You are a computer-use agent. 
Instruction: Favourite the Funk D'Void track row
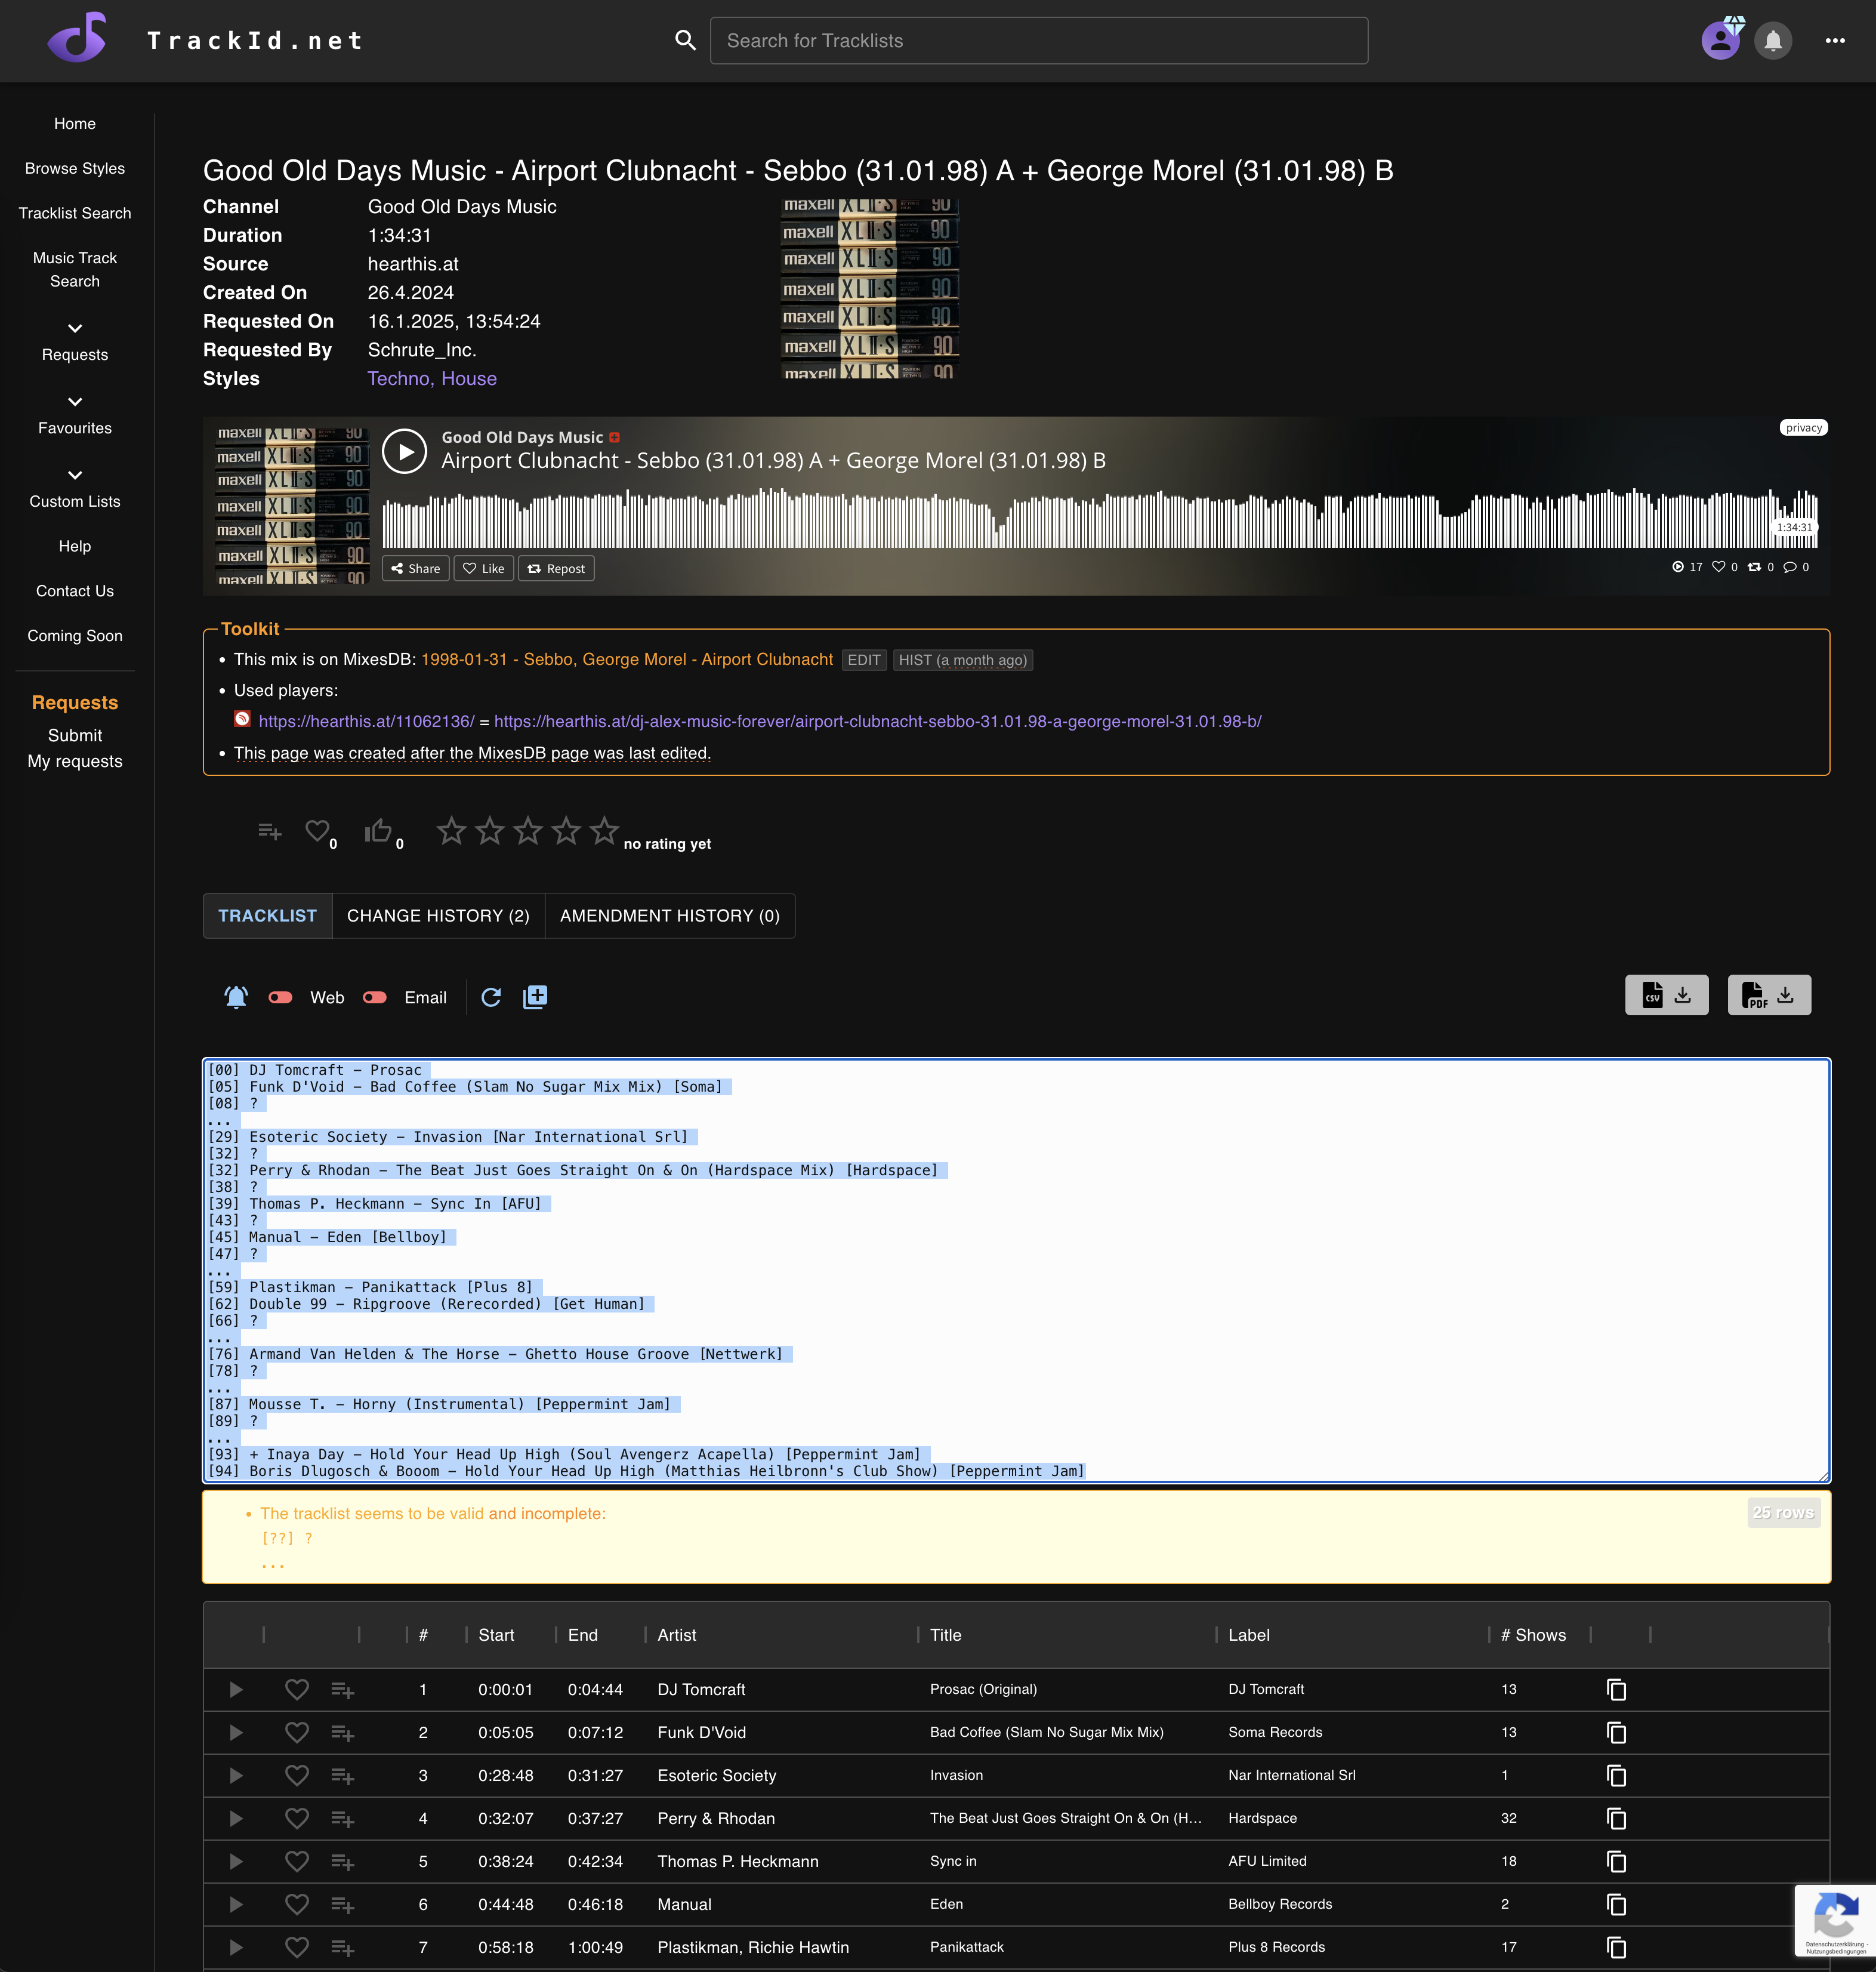click(x=297, y=1732)
